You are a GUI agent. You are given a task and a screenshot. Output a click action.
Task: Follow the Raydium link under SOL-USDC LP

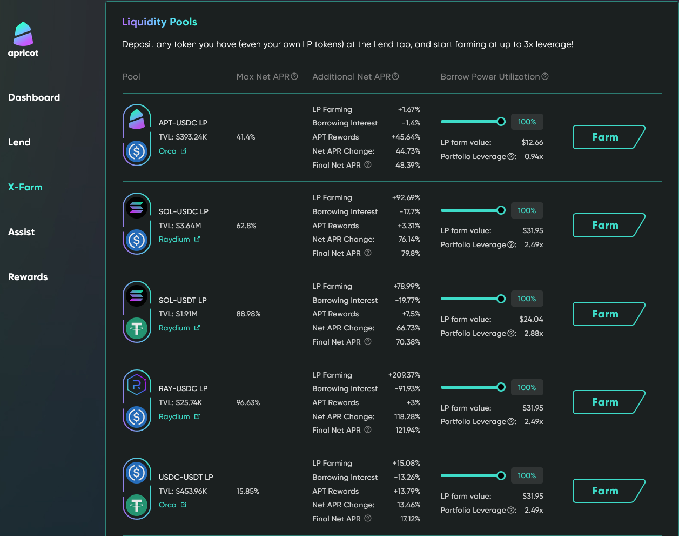point(174,239)
